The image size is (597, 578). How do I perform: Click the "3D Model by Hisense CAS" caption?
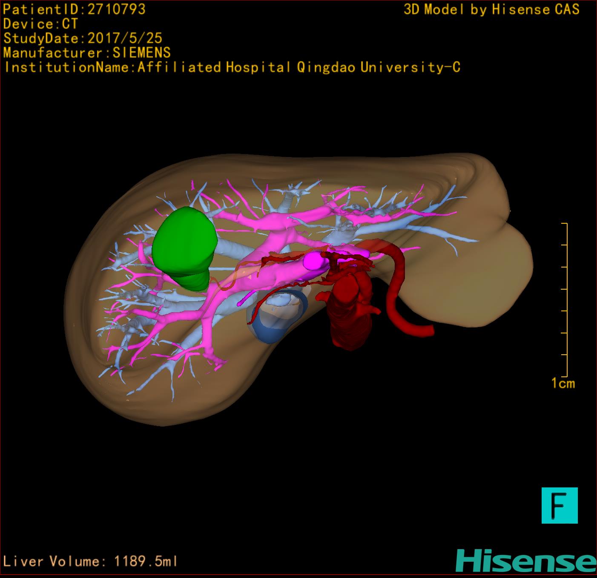491,9
